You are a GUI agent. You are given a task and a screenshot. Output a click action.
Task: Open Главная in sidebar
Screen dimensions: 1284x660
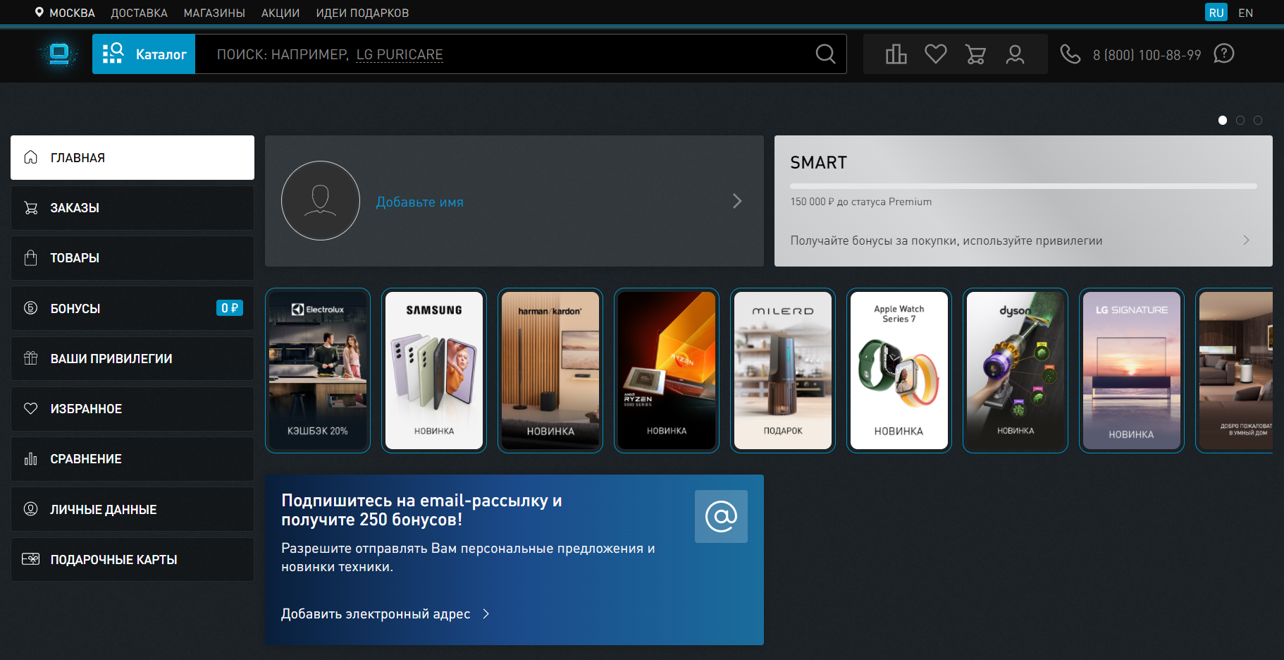pyautogui.click(x=132, y=157)
